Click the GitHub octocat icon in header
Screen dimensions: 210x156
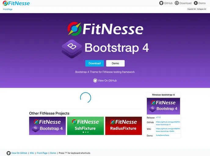161,3
